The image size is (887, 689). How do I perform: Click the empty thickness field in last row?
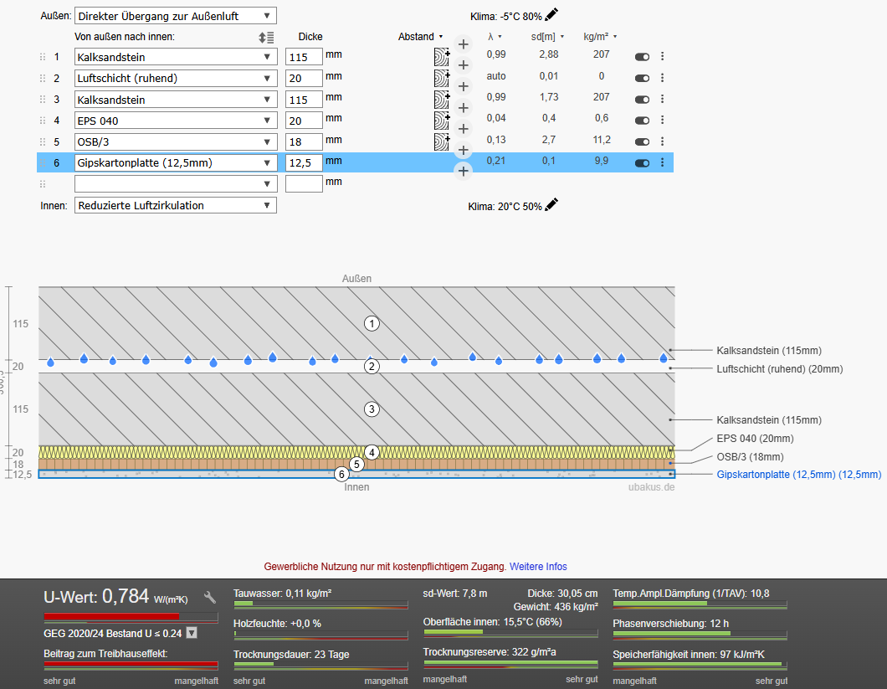pos(304,183)
